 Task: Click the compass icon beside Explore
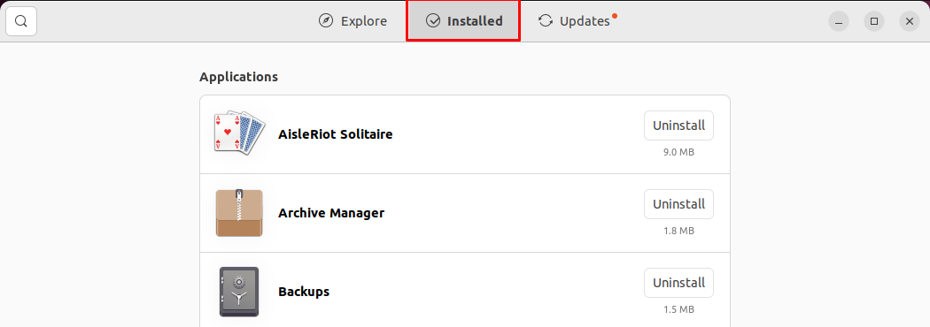326,21
